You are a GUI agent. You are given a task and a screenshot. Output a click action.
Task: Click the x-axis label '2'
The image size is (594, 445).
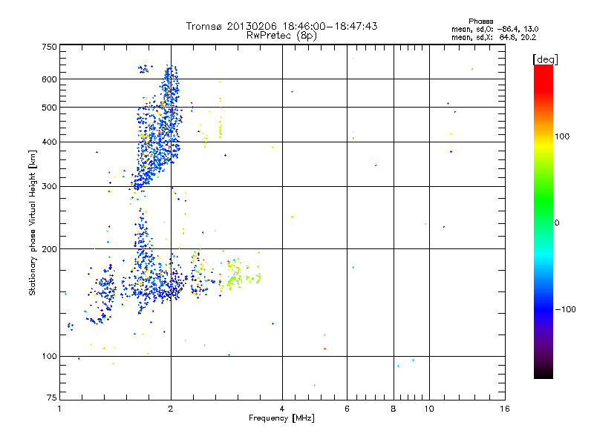pyautogui.click(x=171, y=409)
